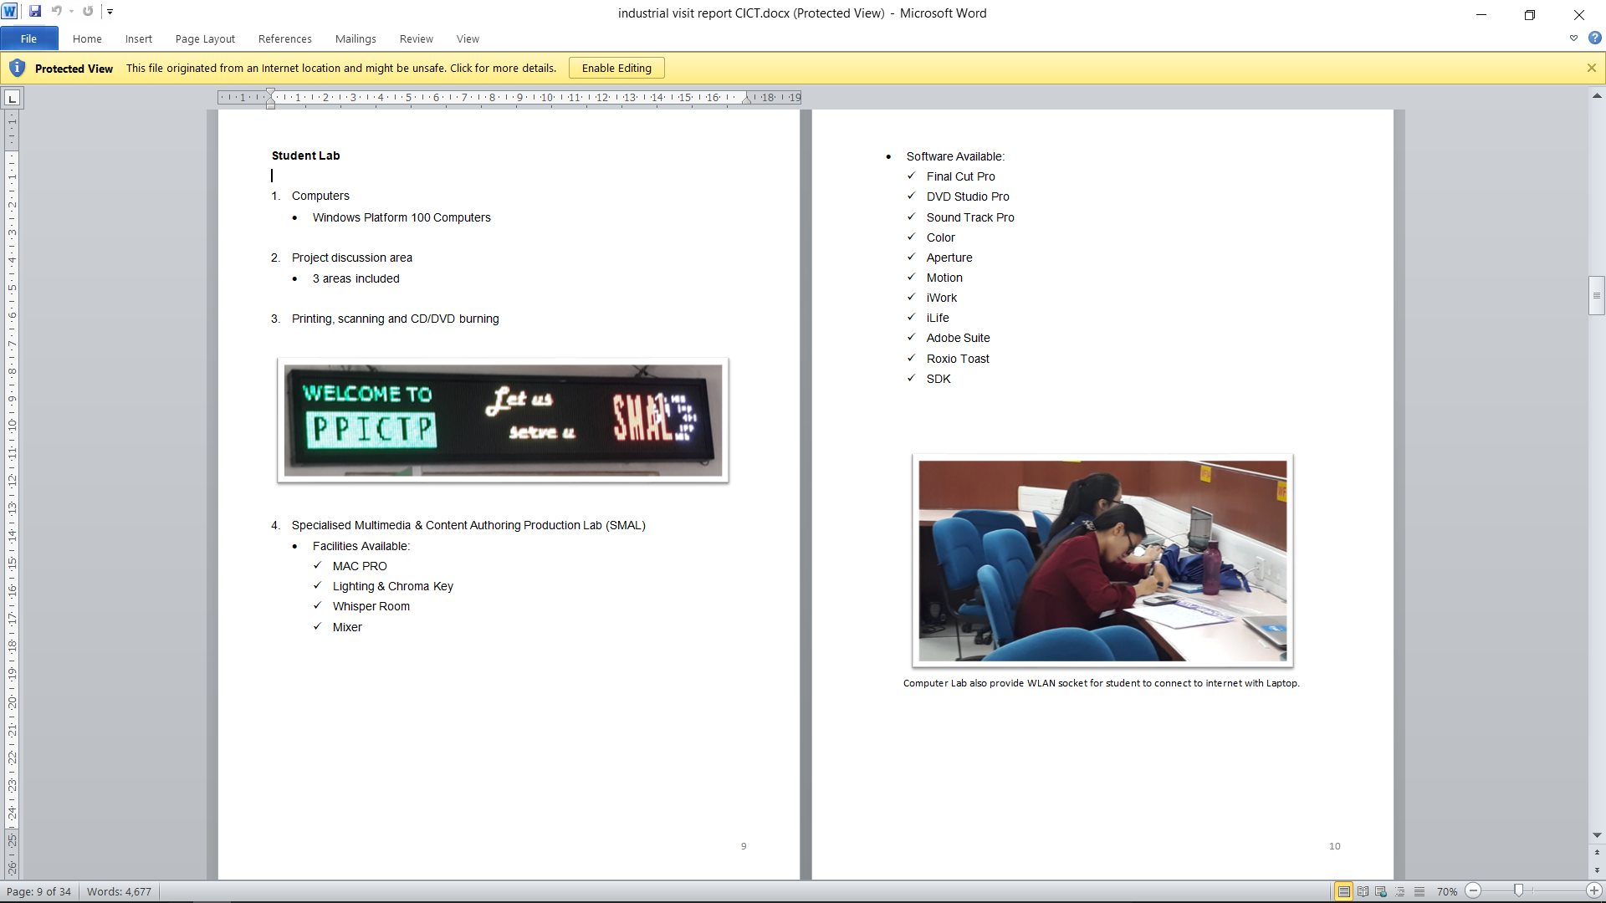Click the Protected View shield info icon
The height and width of the screenshot is (903, 1606).
17,68
